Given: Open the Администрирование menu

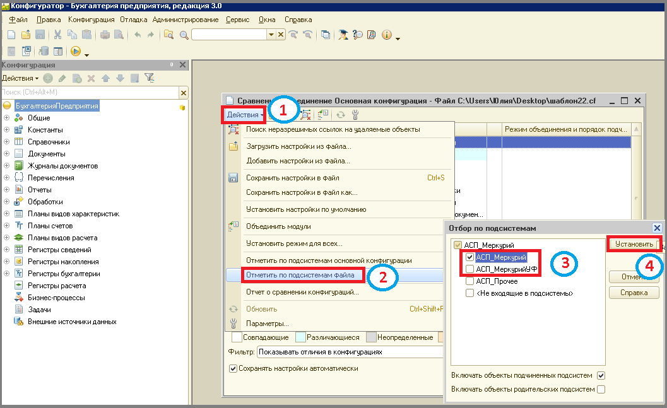Looking at the screenshot, I should pos(186,20).
